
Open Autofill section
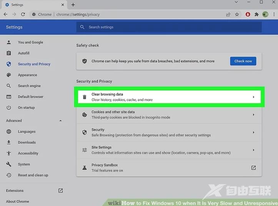pyautogui.click(x=23, y=53)
